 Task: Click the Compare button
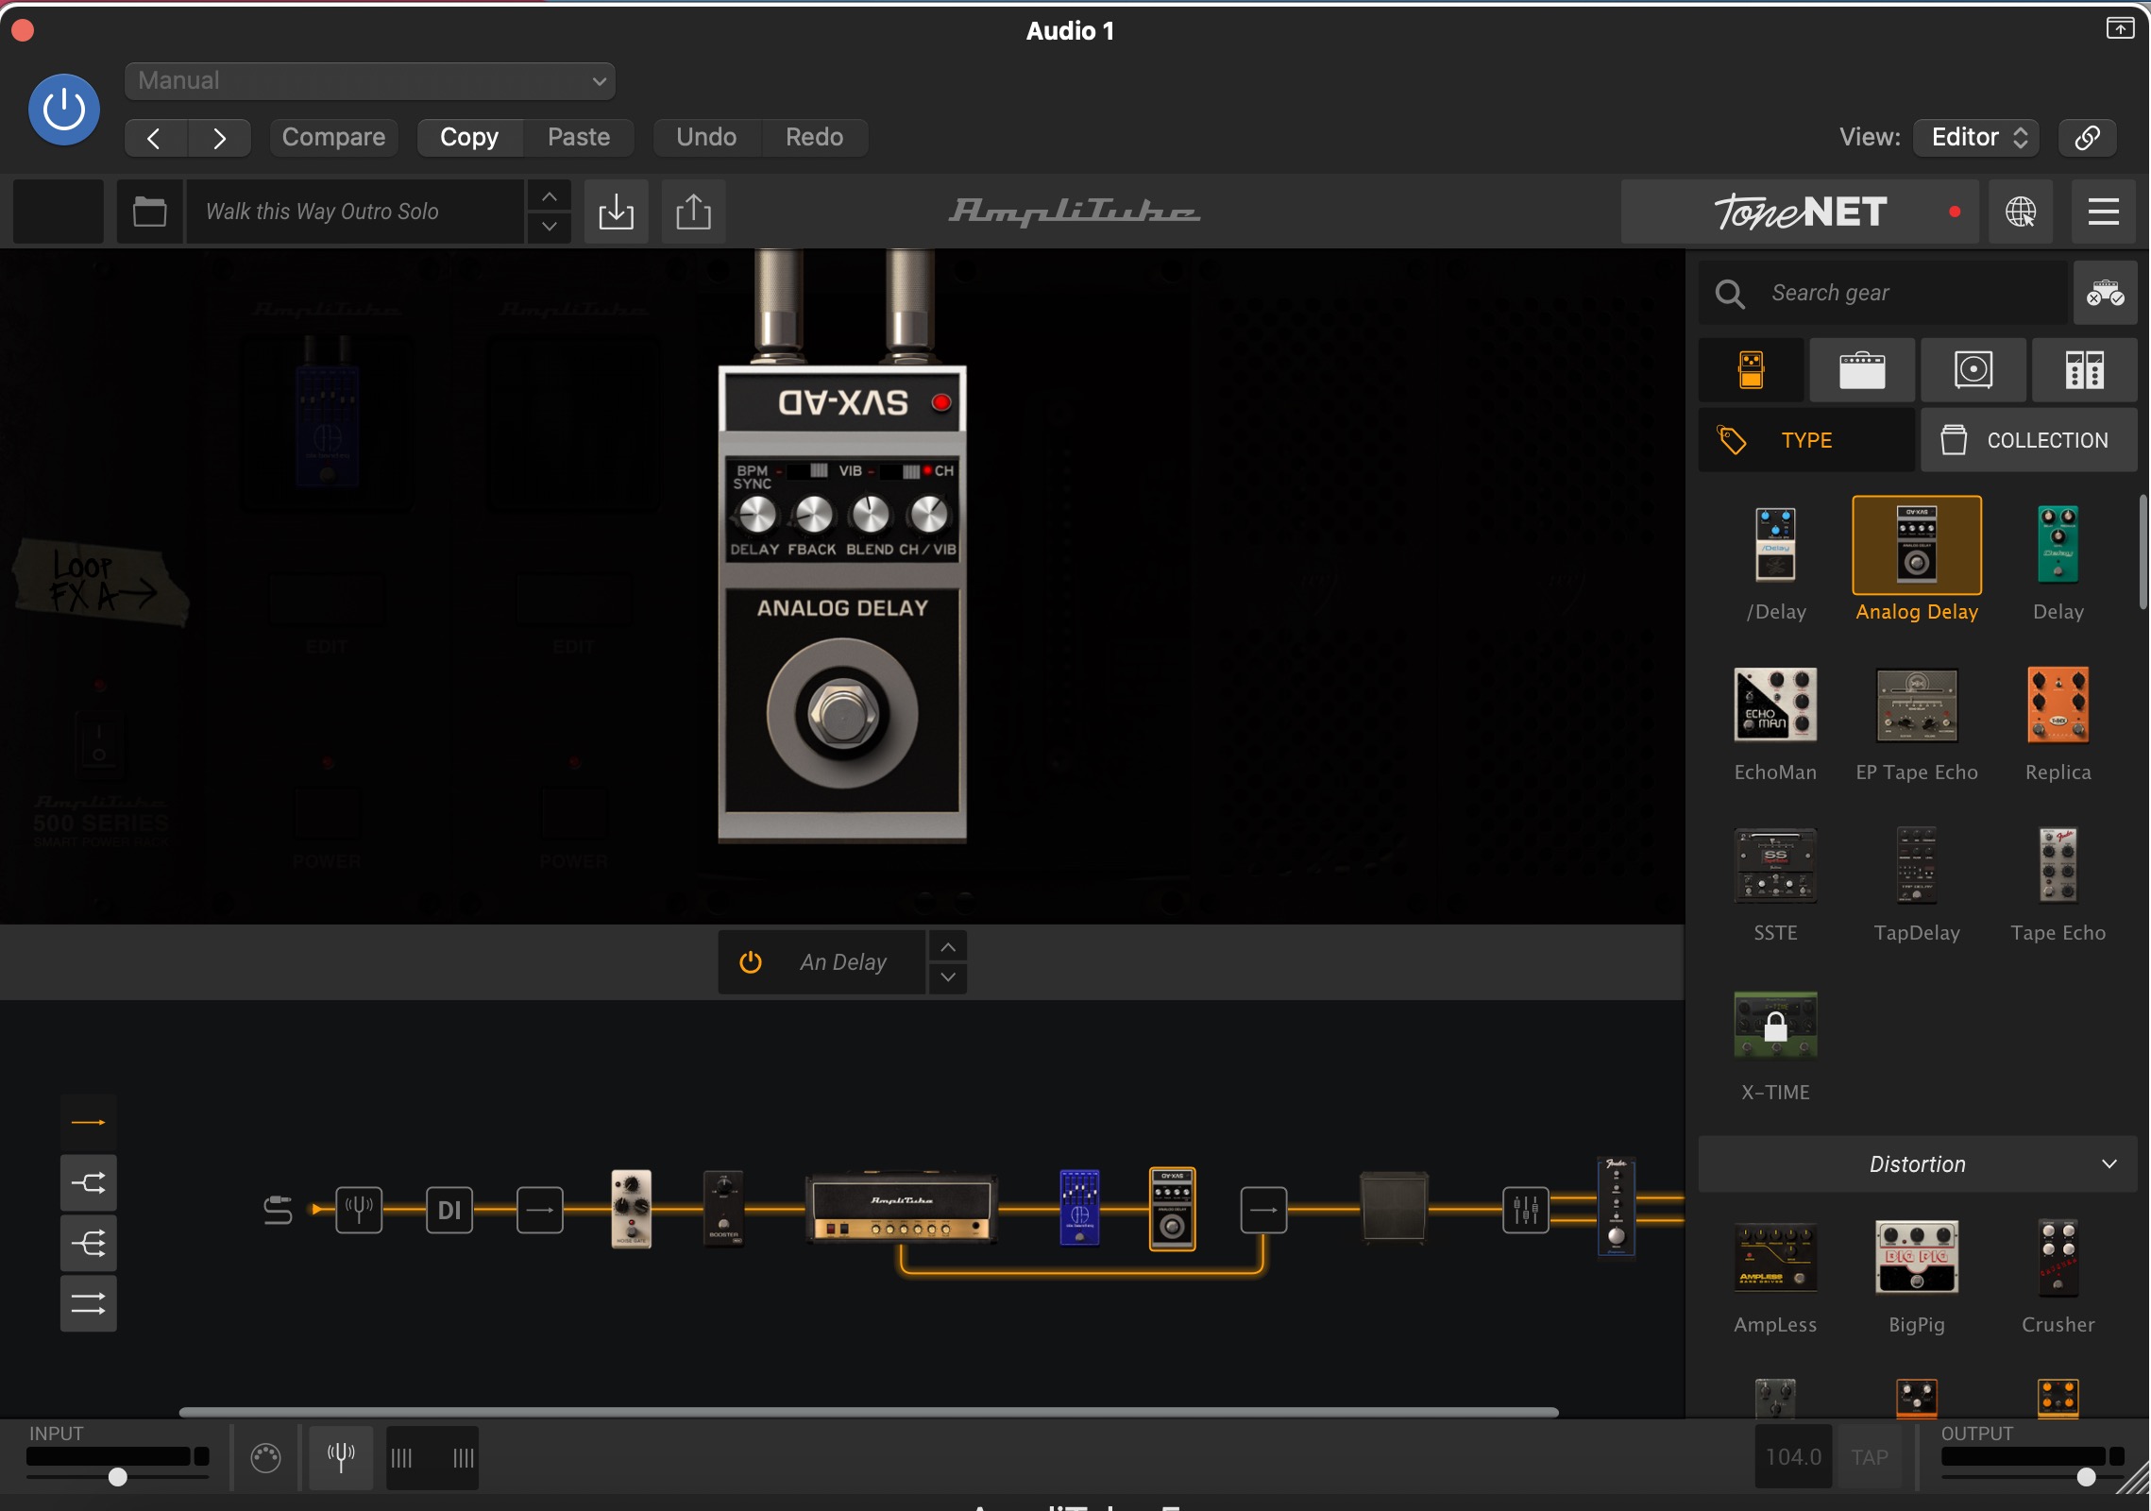333,138
